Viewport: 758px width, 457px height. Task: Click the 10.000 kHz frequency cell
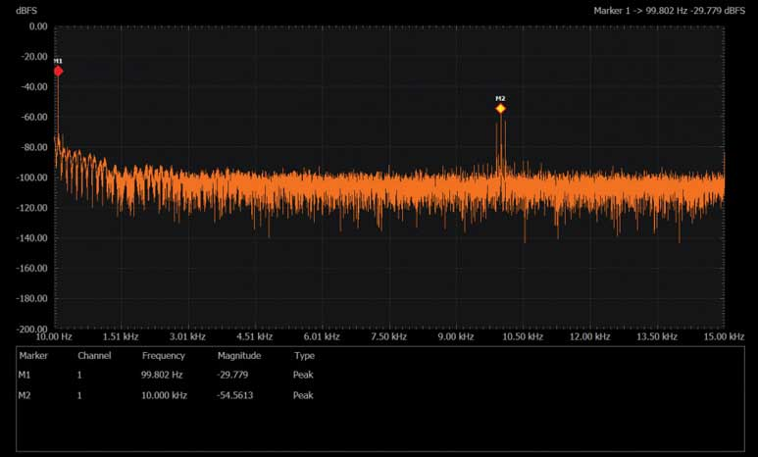(162, 394)
